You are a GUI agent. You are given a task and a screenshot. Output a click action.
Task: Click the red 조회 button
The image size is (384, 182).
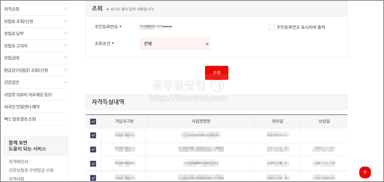(217, 73)
